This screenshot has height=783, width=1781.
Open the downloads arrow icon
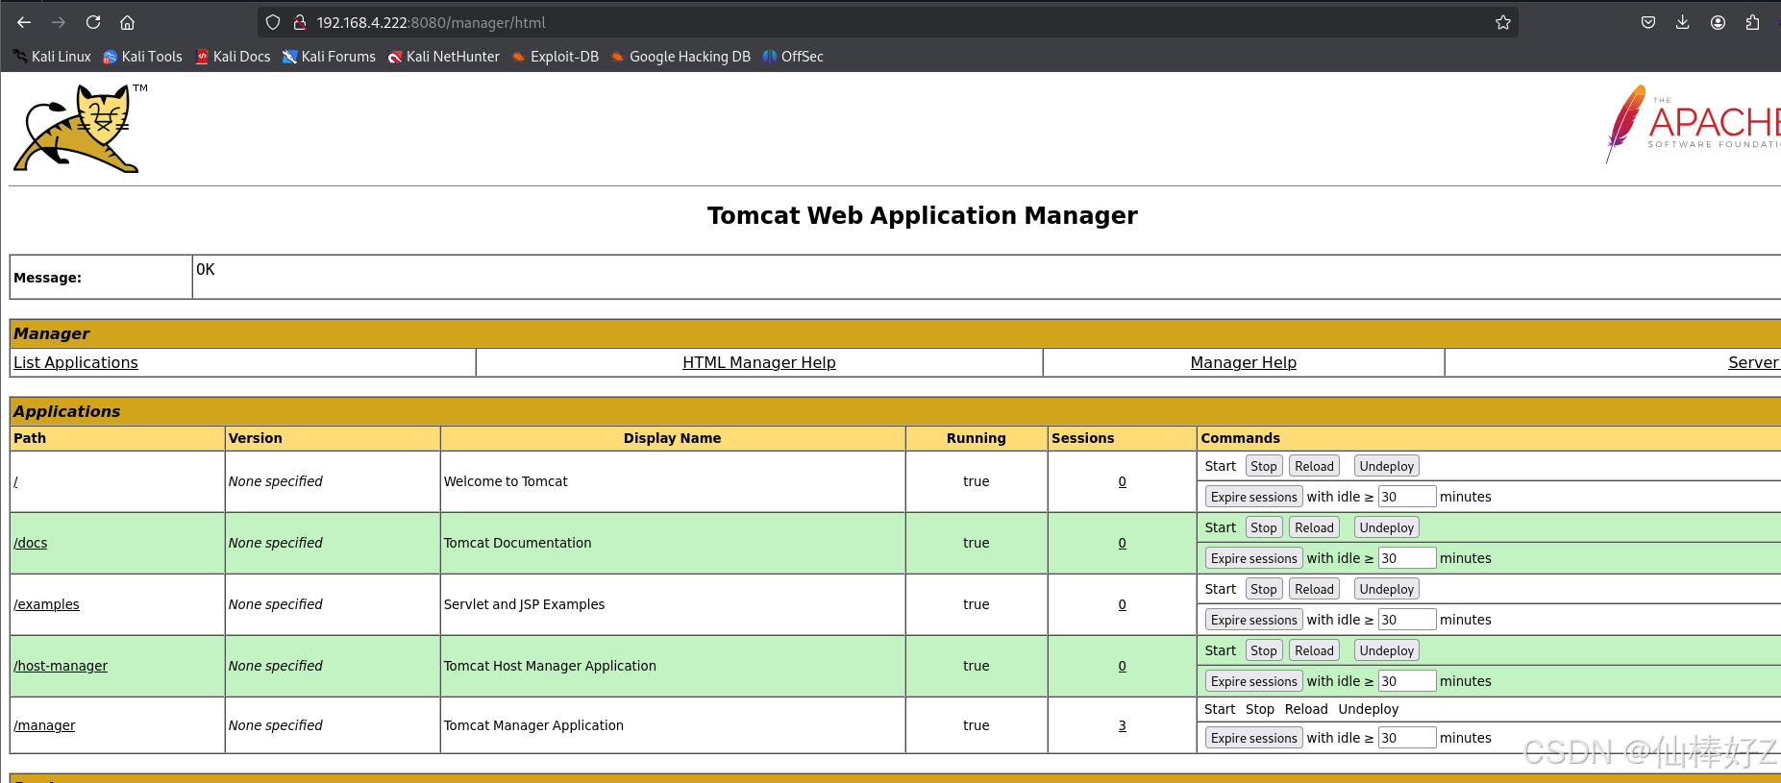click(1683, 22)
